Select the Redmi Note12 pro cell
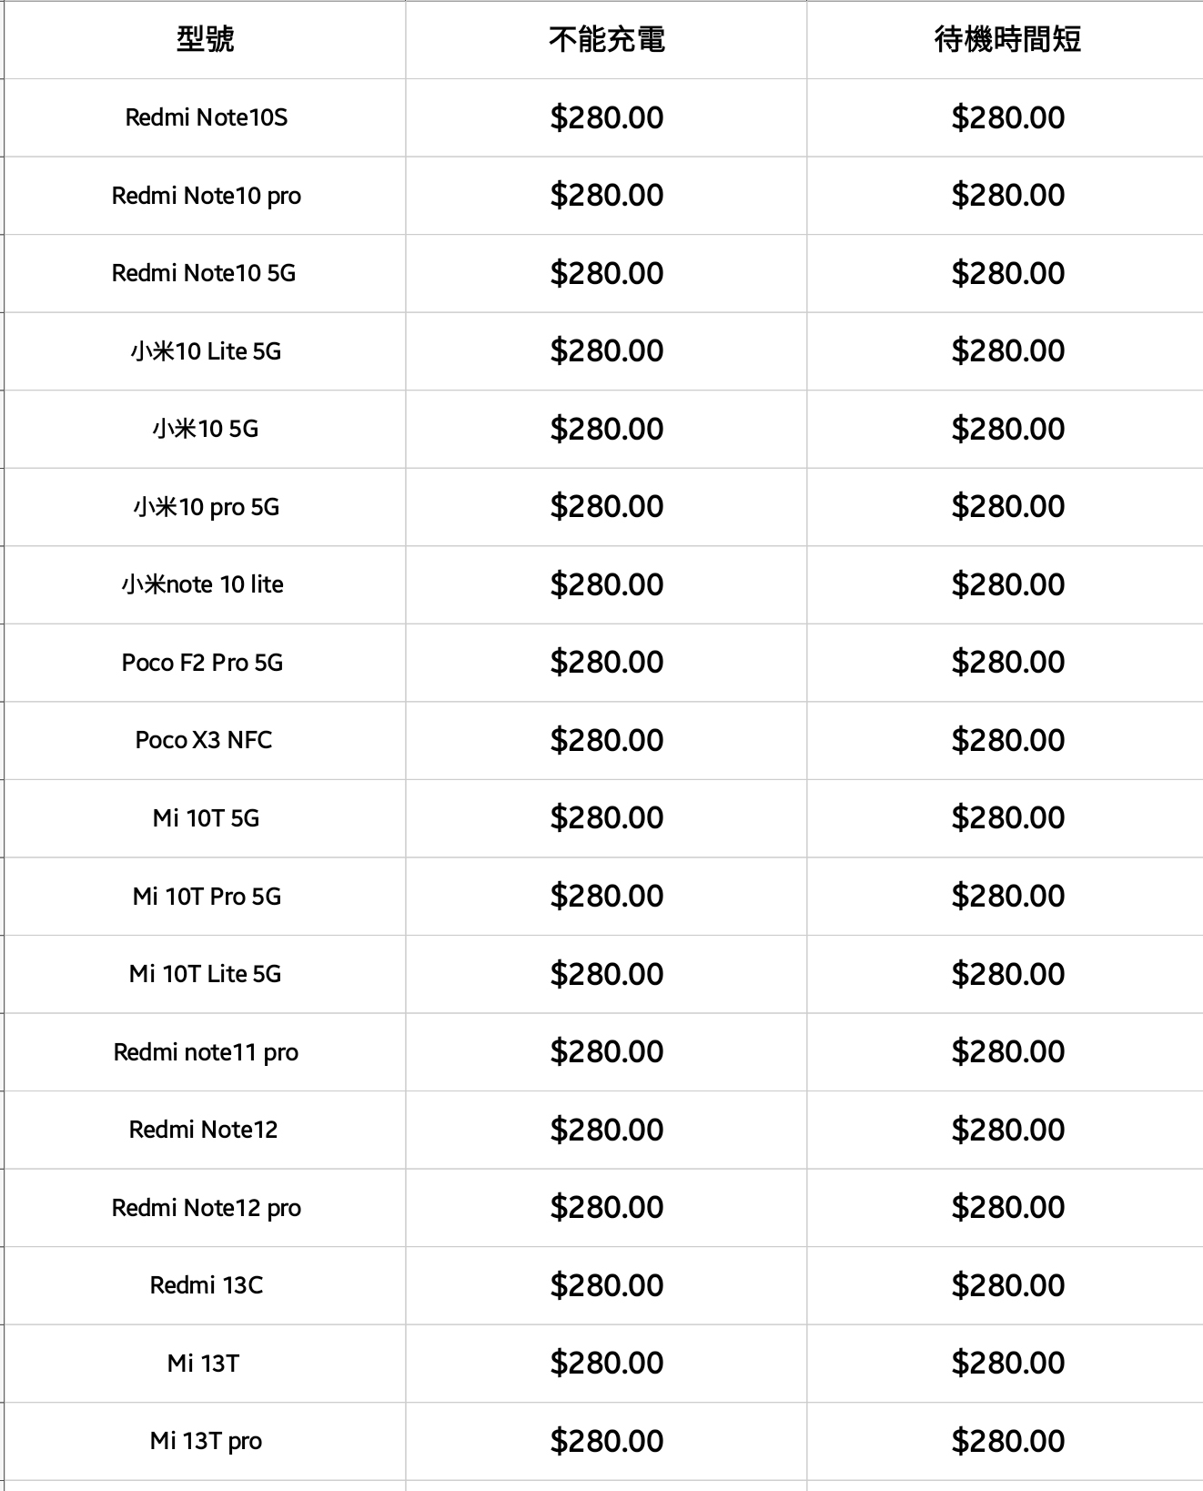The image size is (1203, 1491). 206,1208
